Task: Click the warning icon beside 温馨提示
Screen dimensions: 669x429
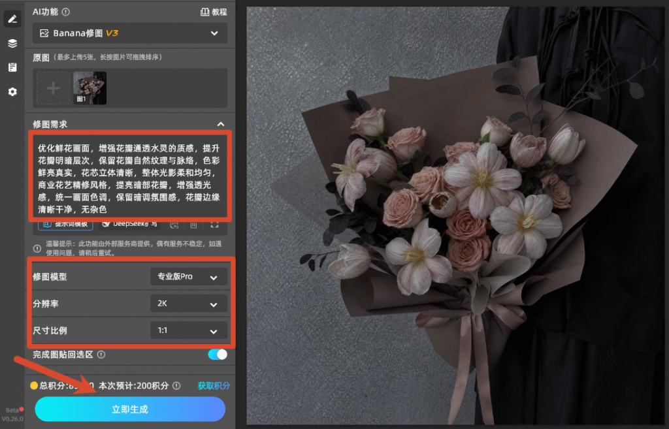Action: pyautogui.click(x=37, y=248)
